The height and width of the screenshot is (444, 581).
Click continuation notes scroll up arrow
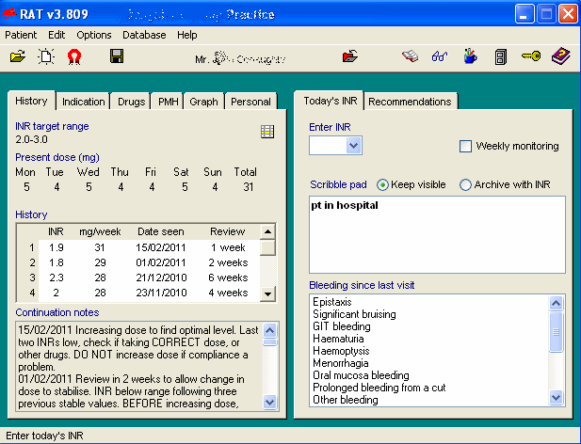(x=269, y=330)
